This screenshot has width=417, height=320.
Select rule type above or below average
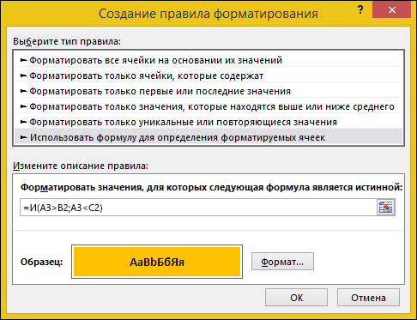[x=208, y=106]
